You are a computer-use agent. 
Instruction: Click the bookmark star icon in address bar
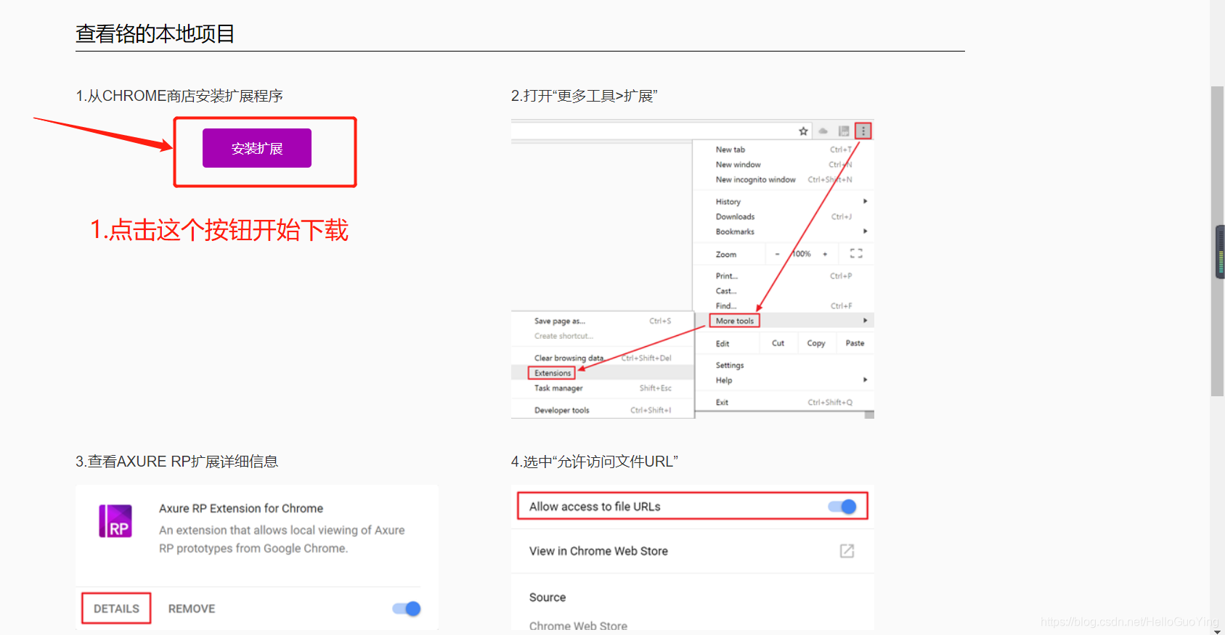coord(803,131)
